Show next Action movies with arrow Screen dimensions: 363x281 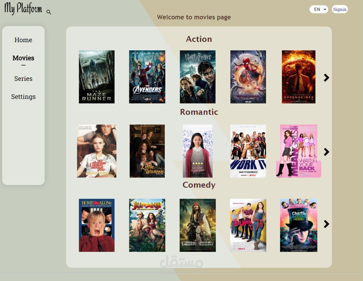326,78
